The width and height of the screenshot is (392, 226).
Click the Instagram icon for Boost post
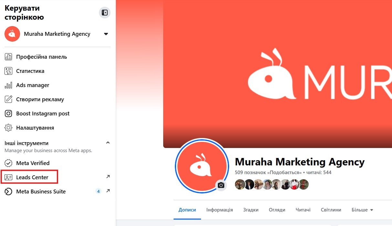coord(8,113)
